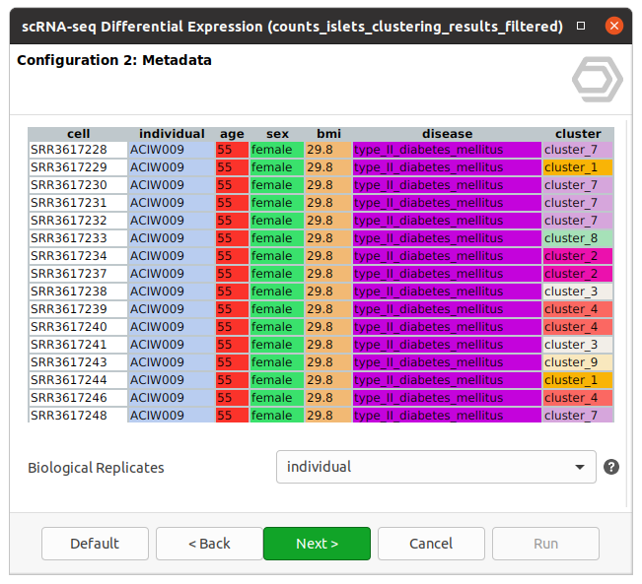Select cell SRR3617241

78,345
